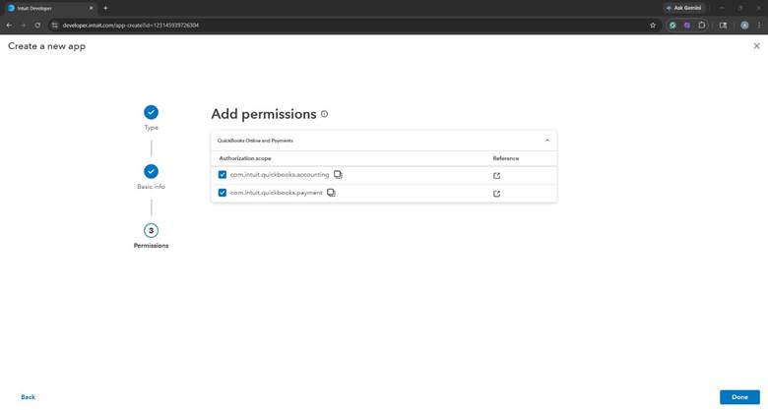The width and height of the screenshot is (768, 410).
Task: Go to the completed Type step circle
Action: click(151, 112)
